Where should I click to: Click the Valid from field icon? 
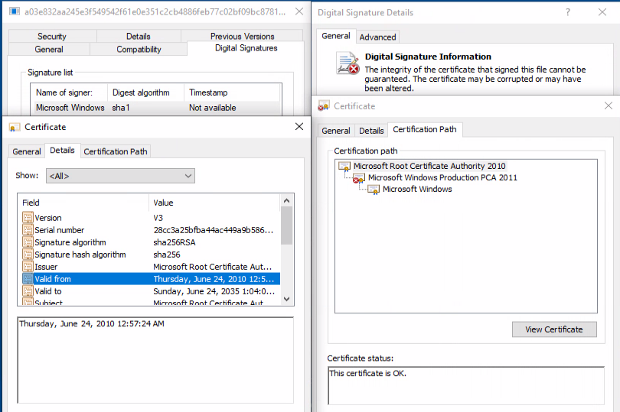[28, 278]
